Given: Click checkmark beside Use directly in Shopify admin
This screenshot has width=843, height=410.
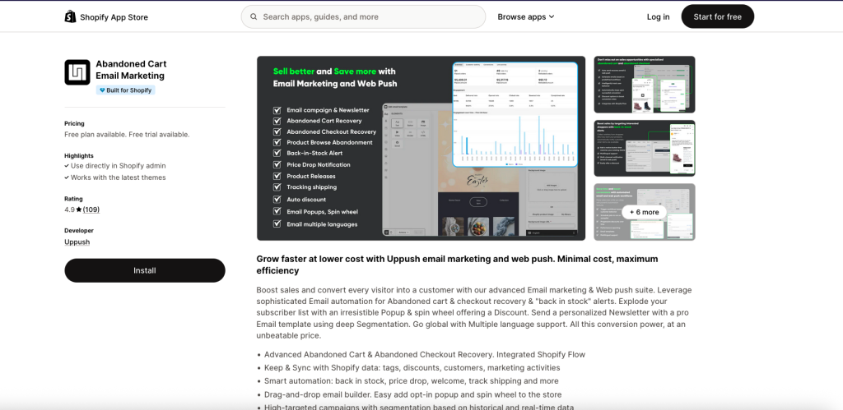Looking at the screenshot, I should coord(67,166).
